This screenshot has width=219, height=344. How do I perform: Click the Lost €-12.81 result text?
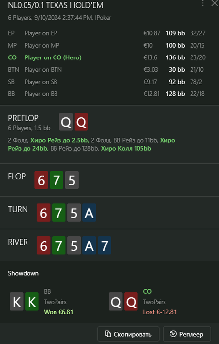pyautogui.click(x=160, y=312)
